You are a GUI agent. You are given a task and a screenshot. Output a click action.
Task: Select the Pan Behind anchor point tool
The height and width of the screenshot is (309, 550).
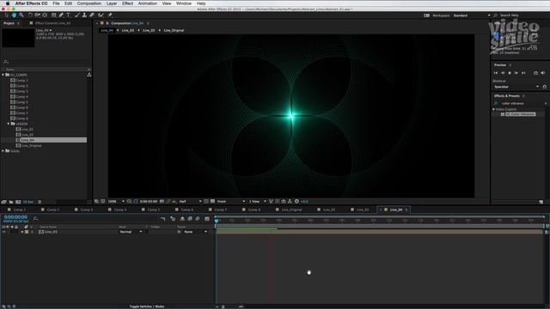[x=45, y=15]
